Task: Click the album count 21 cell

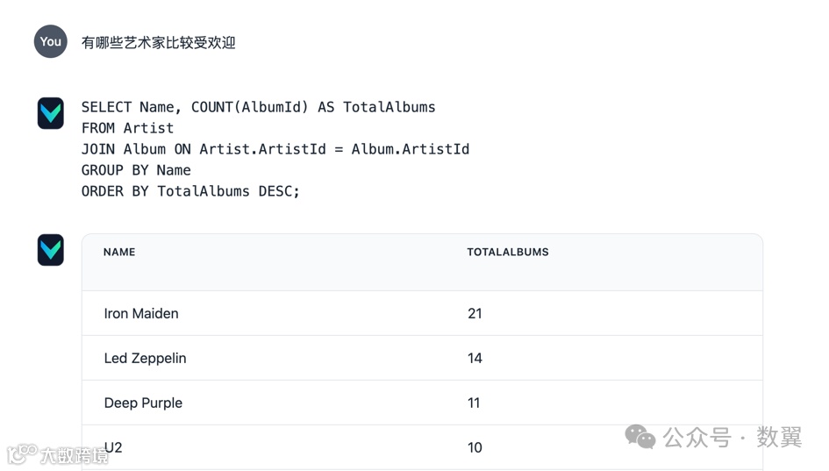Action: tap(475, 313)
